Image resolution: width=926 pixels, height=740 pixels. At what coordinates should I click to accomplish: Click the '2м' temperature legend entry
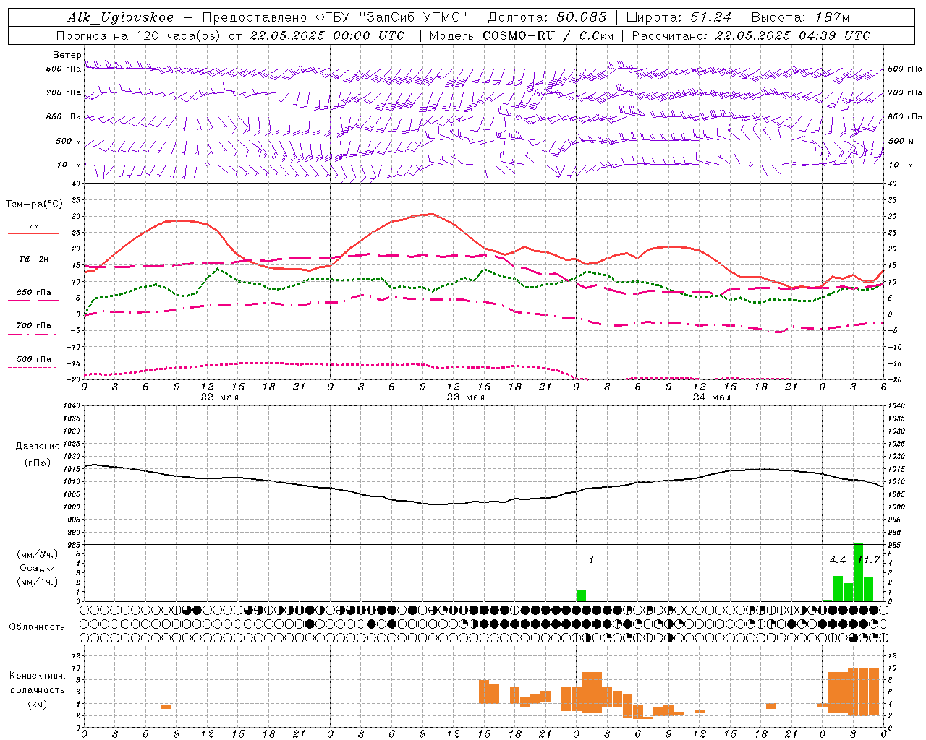point(34,226)
